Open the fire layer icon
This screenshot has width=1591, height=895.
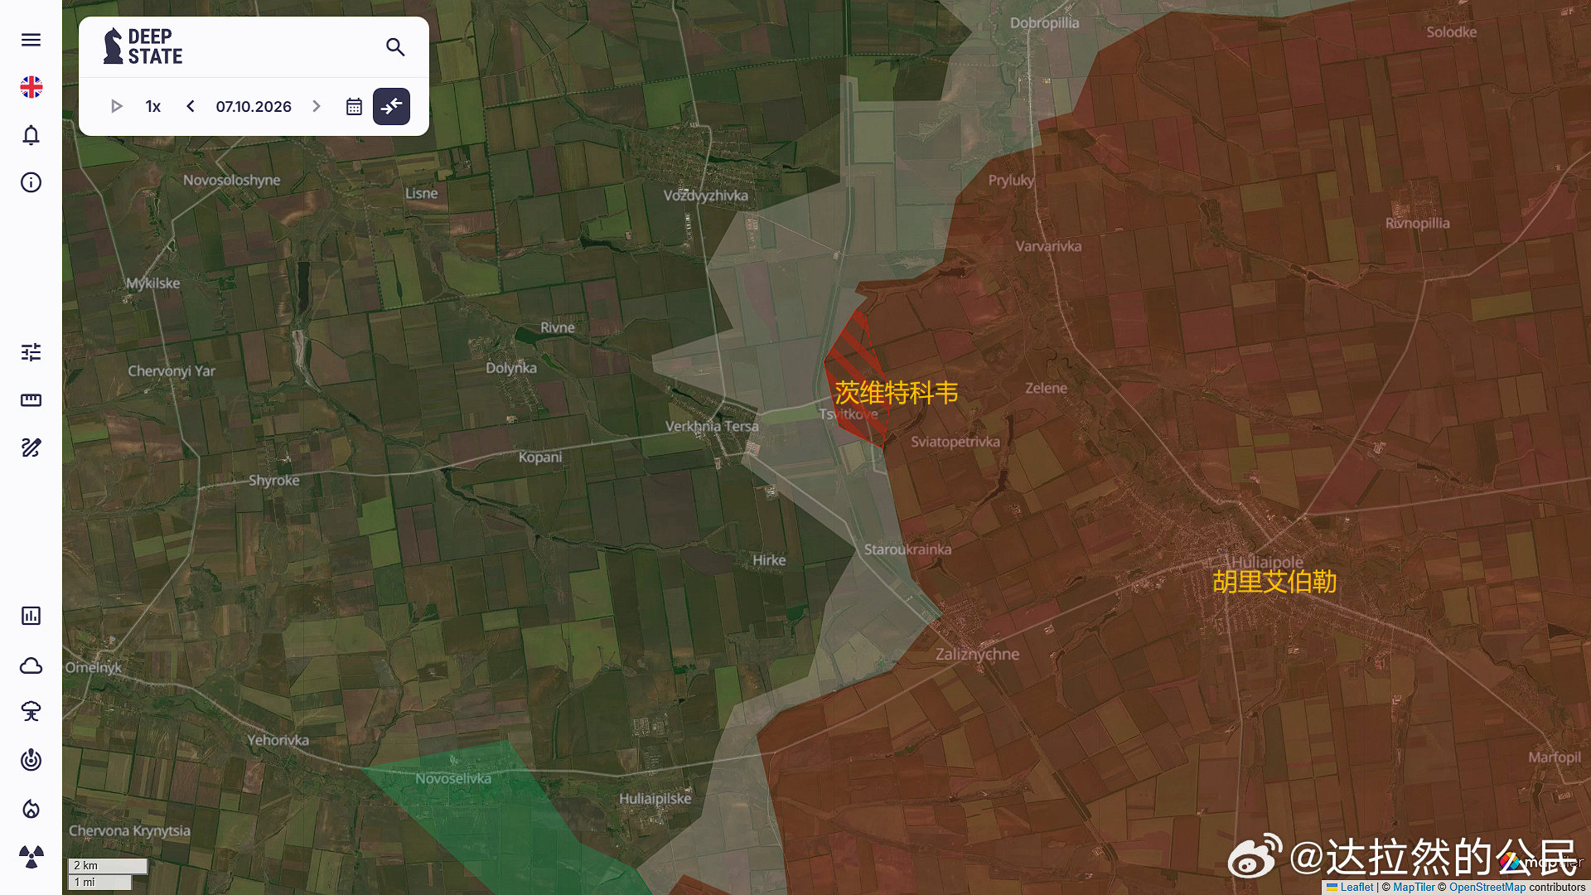(x=31, y=809)
